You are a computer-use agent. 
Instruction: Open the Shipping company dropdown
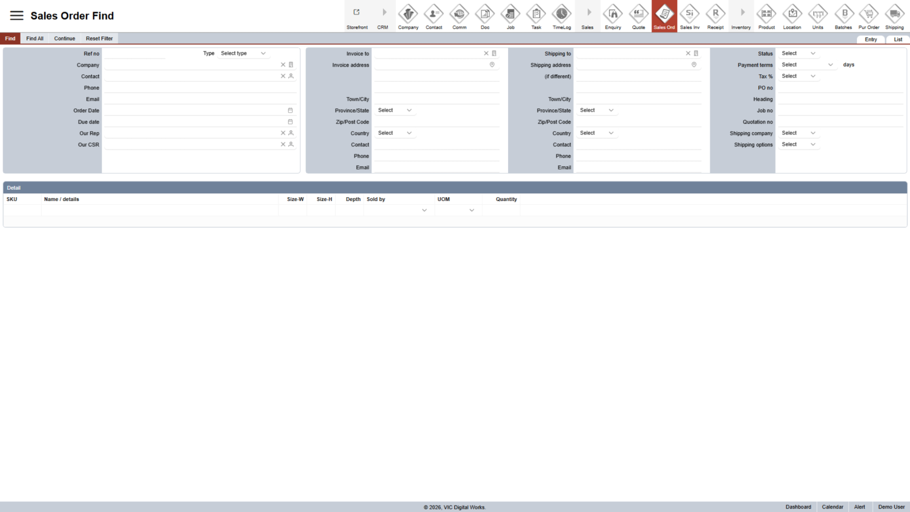tap(798, 133)
